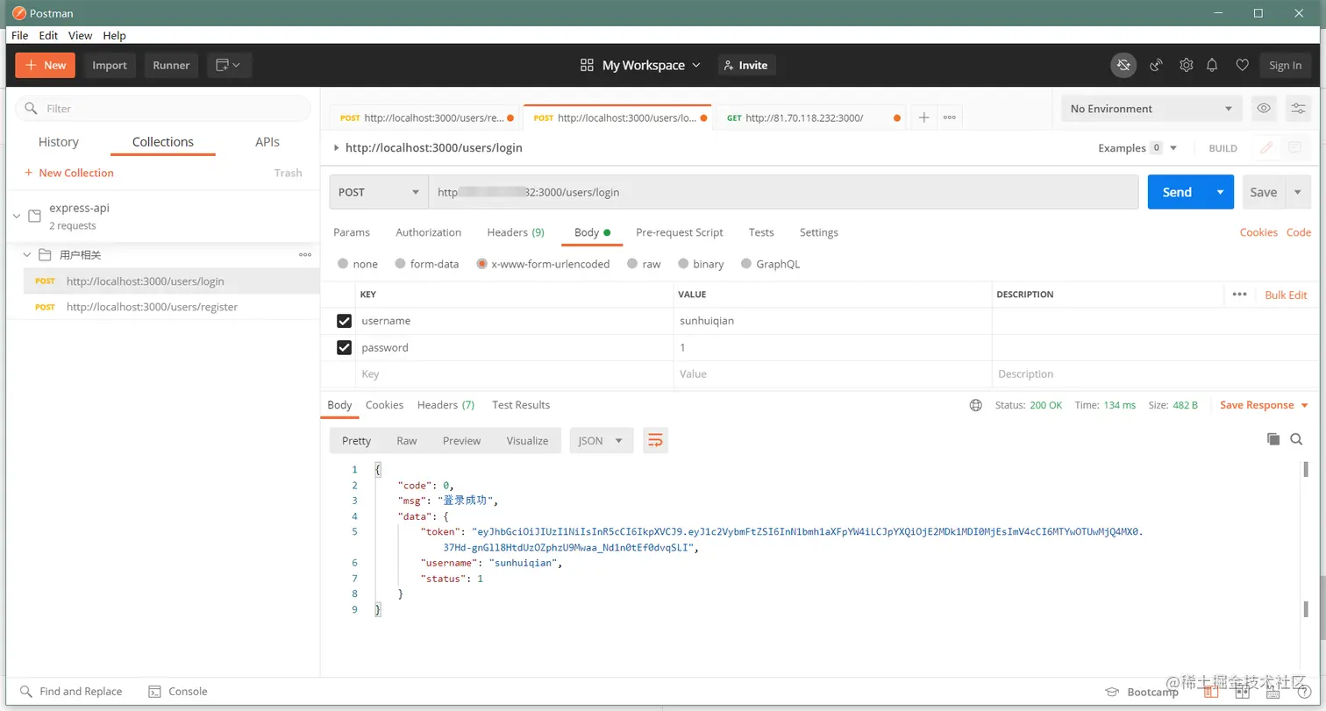Toggle response line wrap icon
Viewport: 1326px width, 711px height.
tap(655, 440)
